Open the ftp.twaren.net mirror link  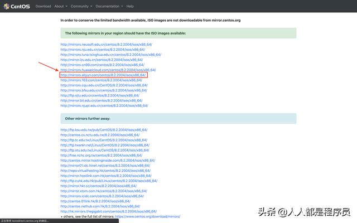coord(105,145)
